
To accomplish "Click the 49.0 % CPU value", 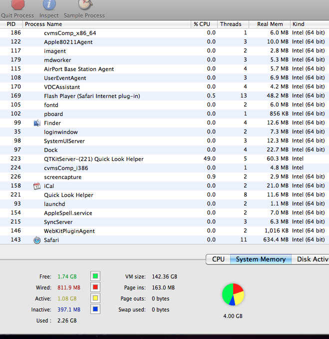I will (x=209, y=159).
